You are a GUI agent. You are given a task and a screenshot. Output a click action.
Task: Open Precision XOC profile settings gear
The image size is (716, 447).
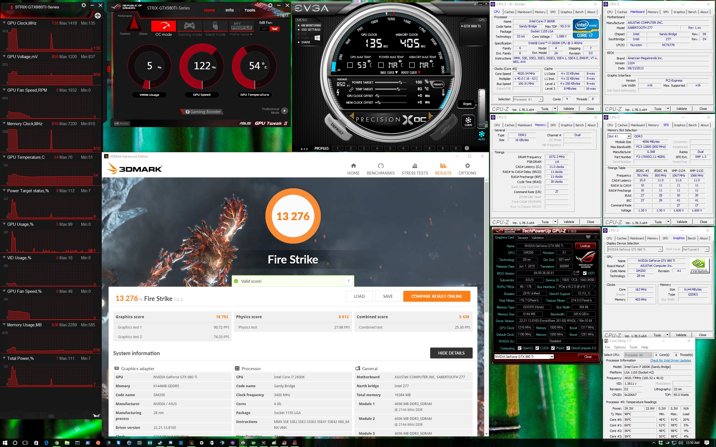point(467,148)
